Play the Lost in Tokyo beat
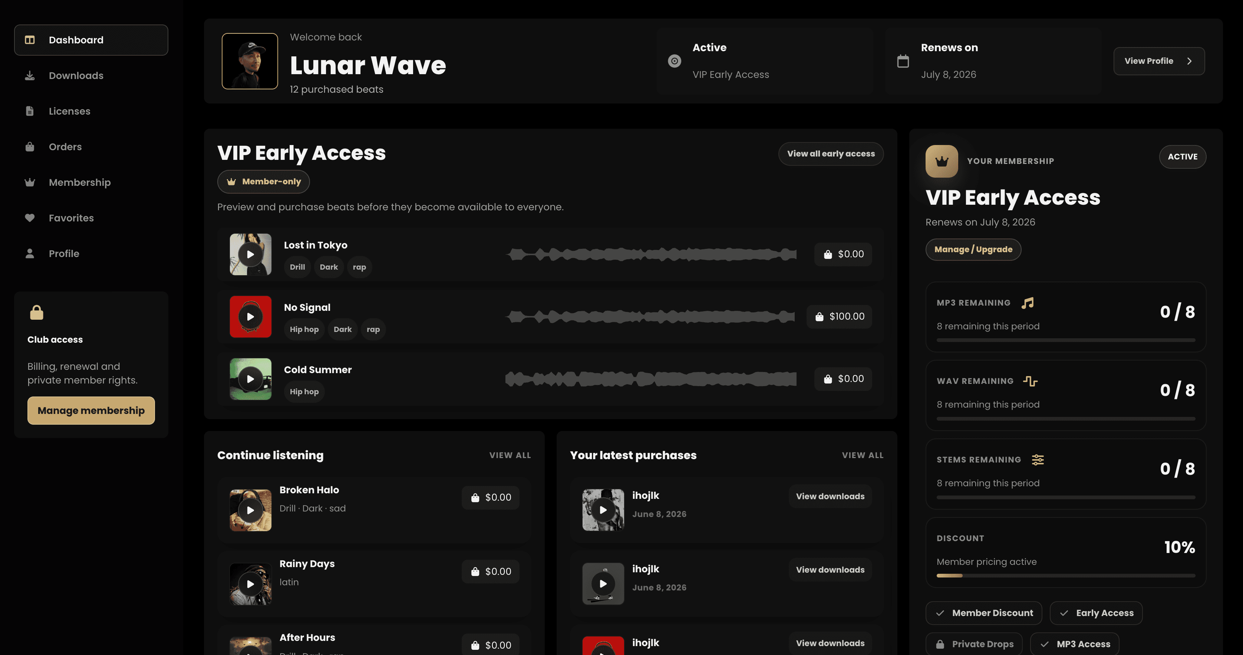 pos(250,254)
